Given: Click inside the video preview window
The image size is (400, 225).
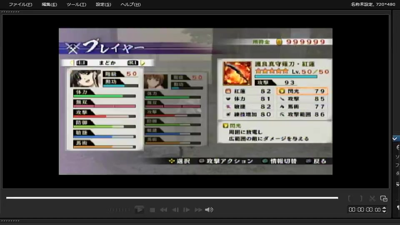Looking at the screenshot, I should (196, 102).
